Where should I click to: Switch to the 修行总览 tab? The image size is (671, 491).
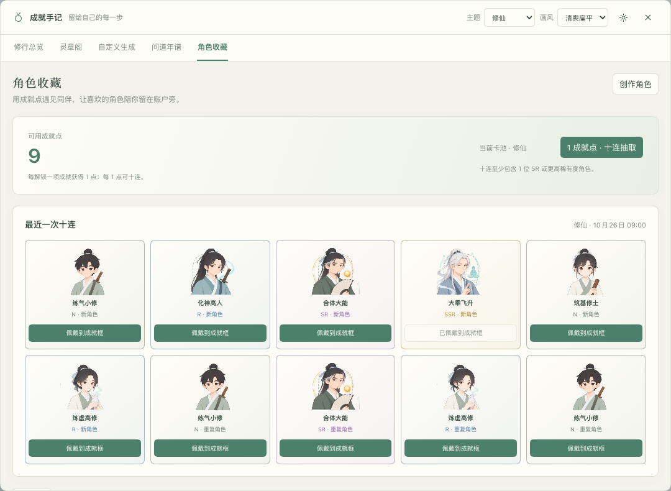[x=28, y=47]
